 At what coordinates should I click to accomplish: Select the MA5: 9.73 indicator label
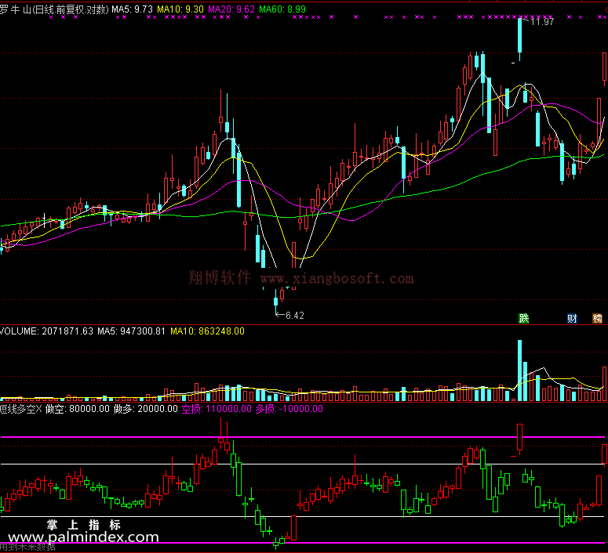(133, 9)
